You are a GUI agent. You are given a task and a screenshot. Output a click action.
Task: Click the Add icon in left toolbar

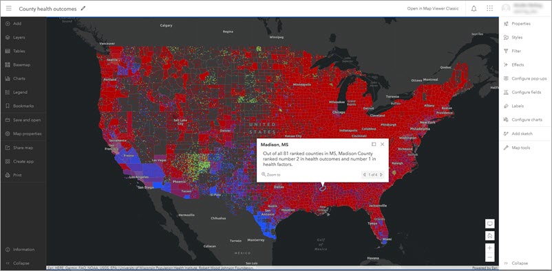click(8, 23)
